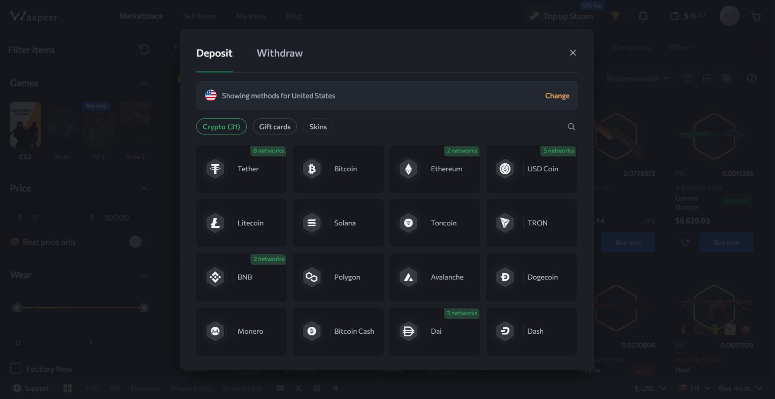Select the Crypto (31) filter chip

point(221,127)
